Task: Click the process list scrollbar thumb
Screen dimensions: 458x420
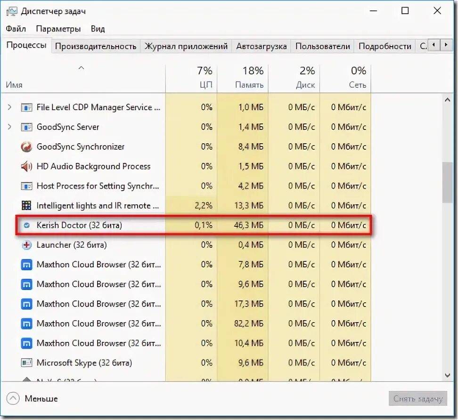Action: point(447,182)
